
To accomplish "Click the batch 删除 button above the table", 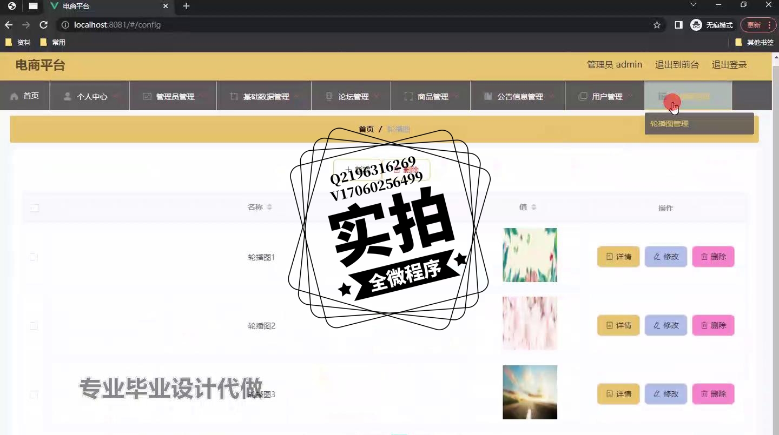I will (x=406, y=170).
